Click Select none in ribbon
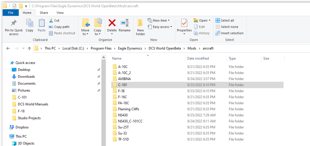310x146 pixels. [227, 27]
